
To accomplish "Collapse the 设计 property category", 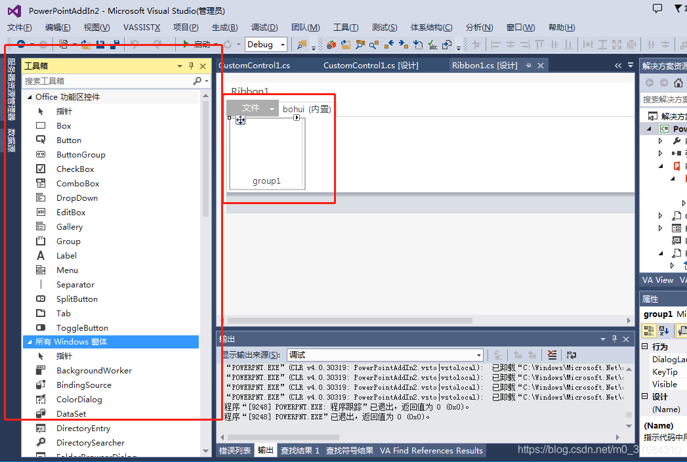I will (645, 396).
